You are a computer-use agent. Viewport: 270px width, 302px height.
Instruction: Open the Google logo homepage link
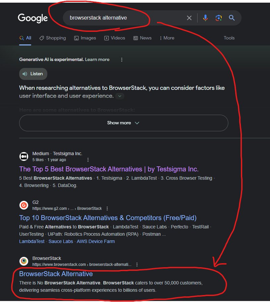pos(33,18)
